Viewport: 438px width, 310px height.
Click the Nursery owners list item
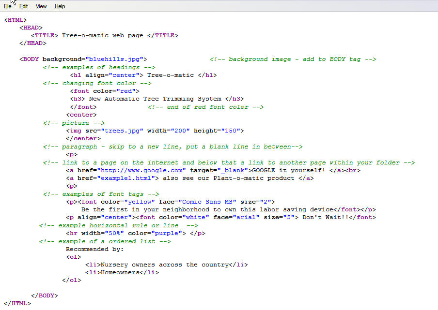pyautogui.click(x=164, y=264)
